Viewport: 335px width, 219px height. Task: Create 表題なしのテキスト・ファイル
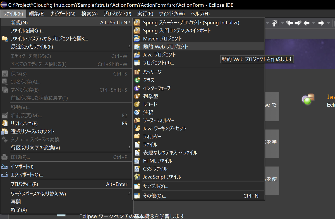tap(198, 153)
